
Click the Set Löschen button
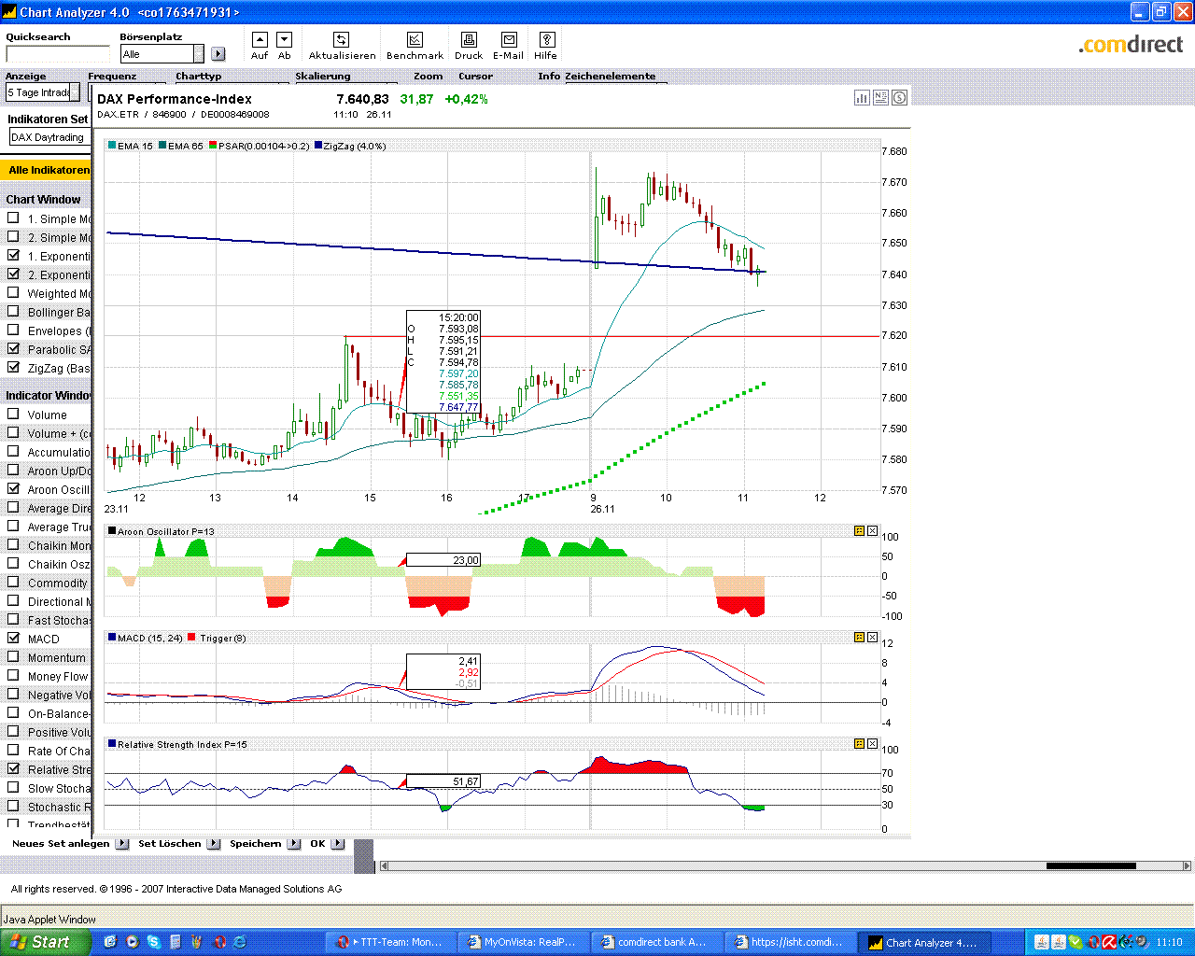click(170, 844)
